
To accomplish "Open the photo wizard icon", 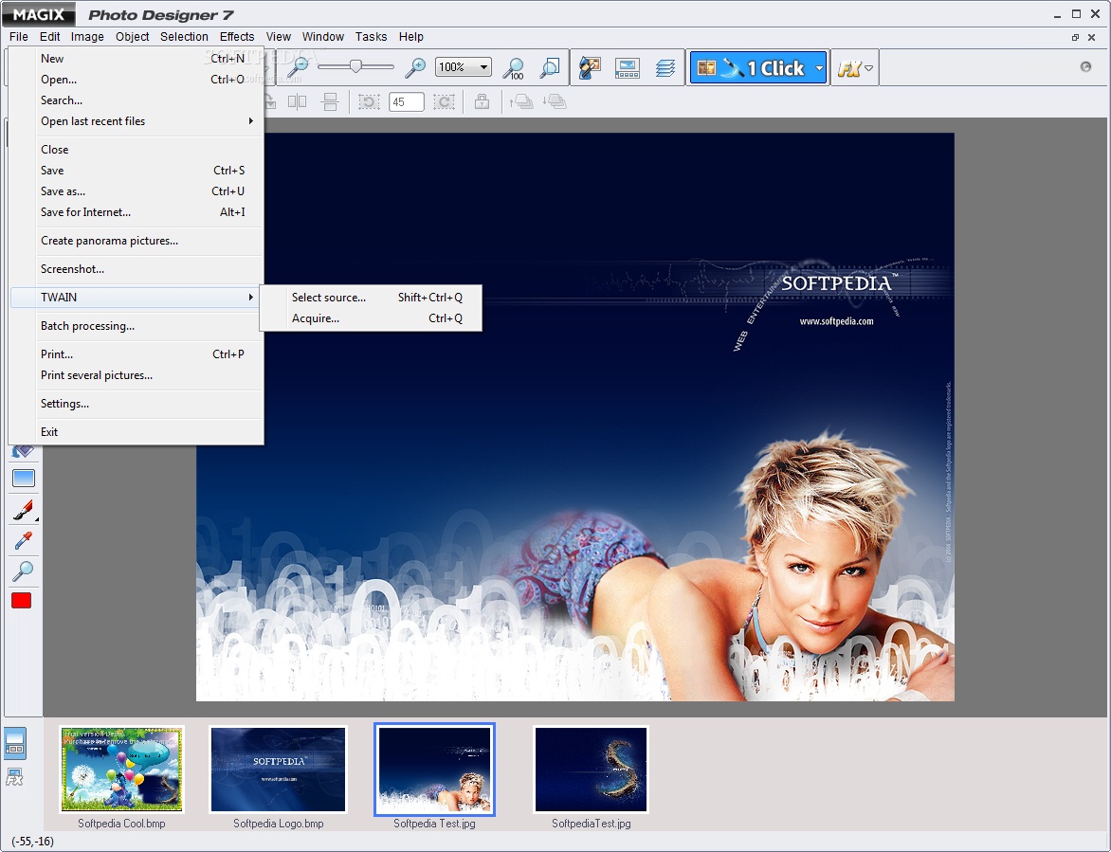I will point(590,68).
